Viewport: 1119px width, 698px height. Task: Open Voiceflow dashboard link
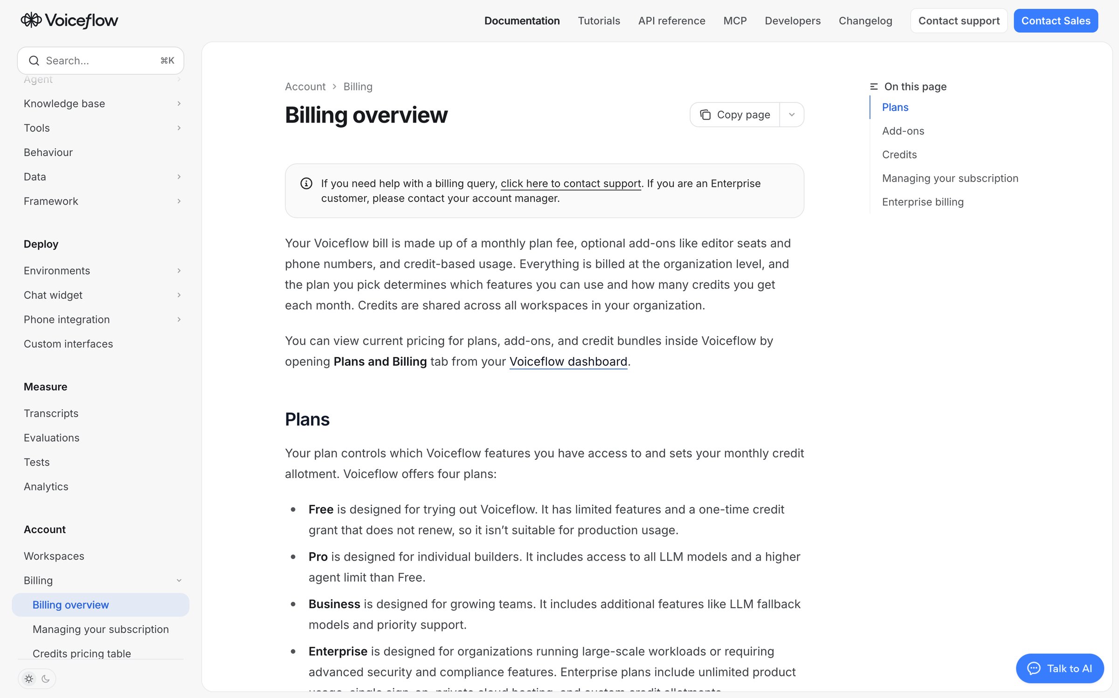tap(568, 362)
